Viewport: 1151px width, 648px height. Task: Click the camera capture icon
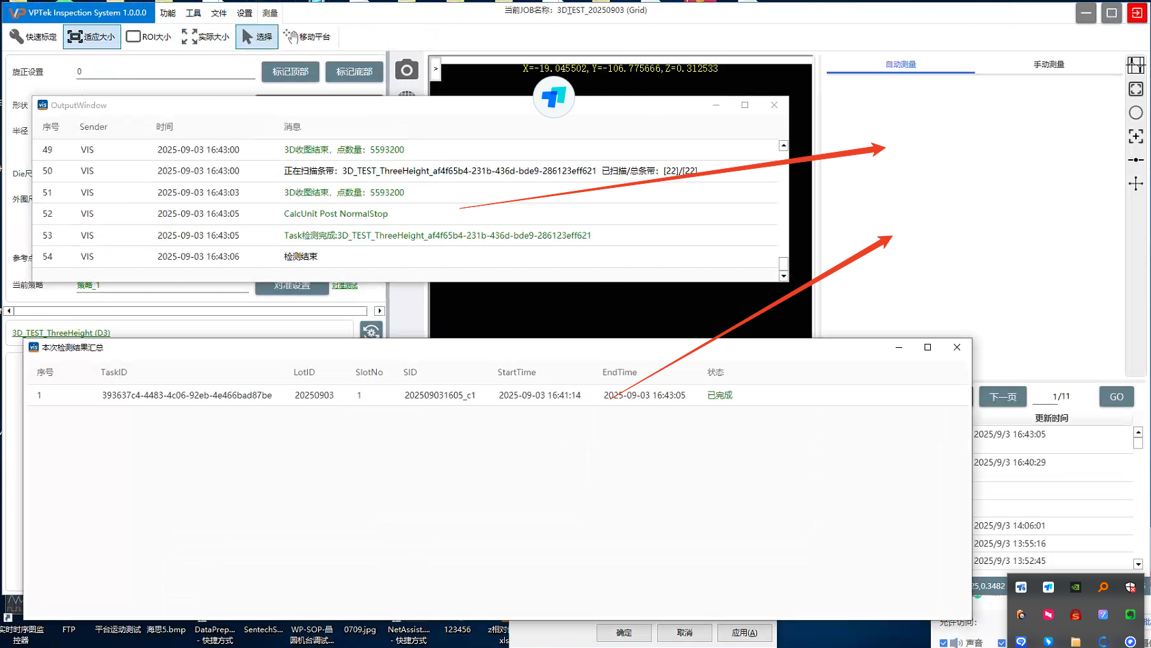pyautogui.click(x=406, y=70)
